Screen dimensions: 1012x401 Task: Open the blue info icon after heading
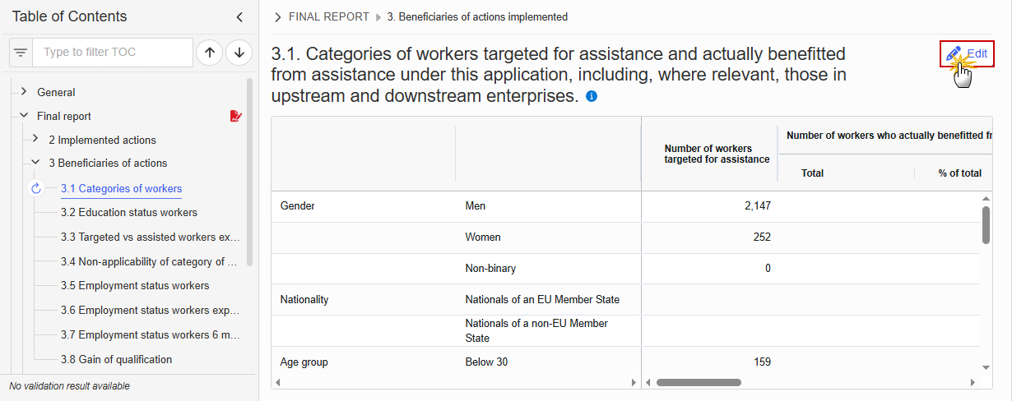(591, 96)
